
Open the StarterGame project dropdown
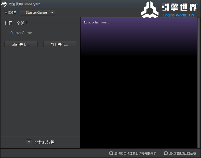(37, 12)
